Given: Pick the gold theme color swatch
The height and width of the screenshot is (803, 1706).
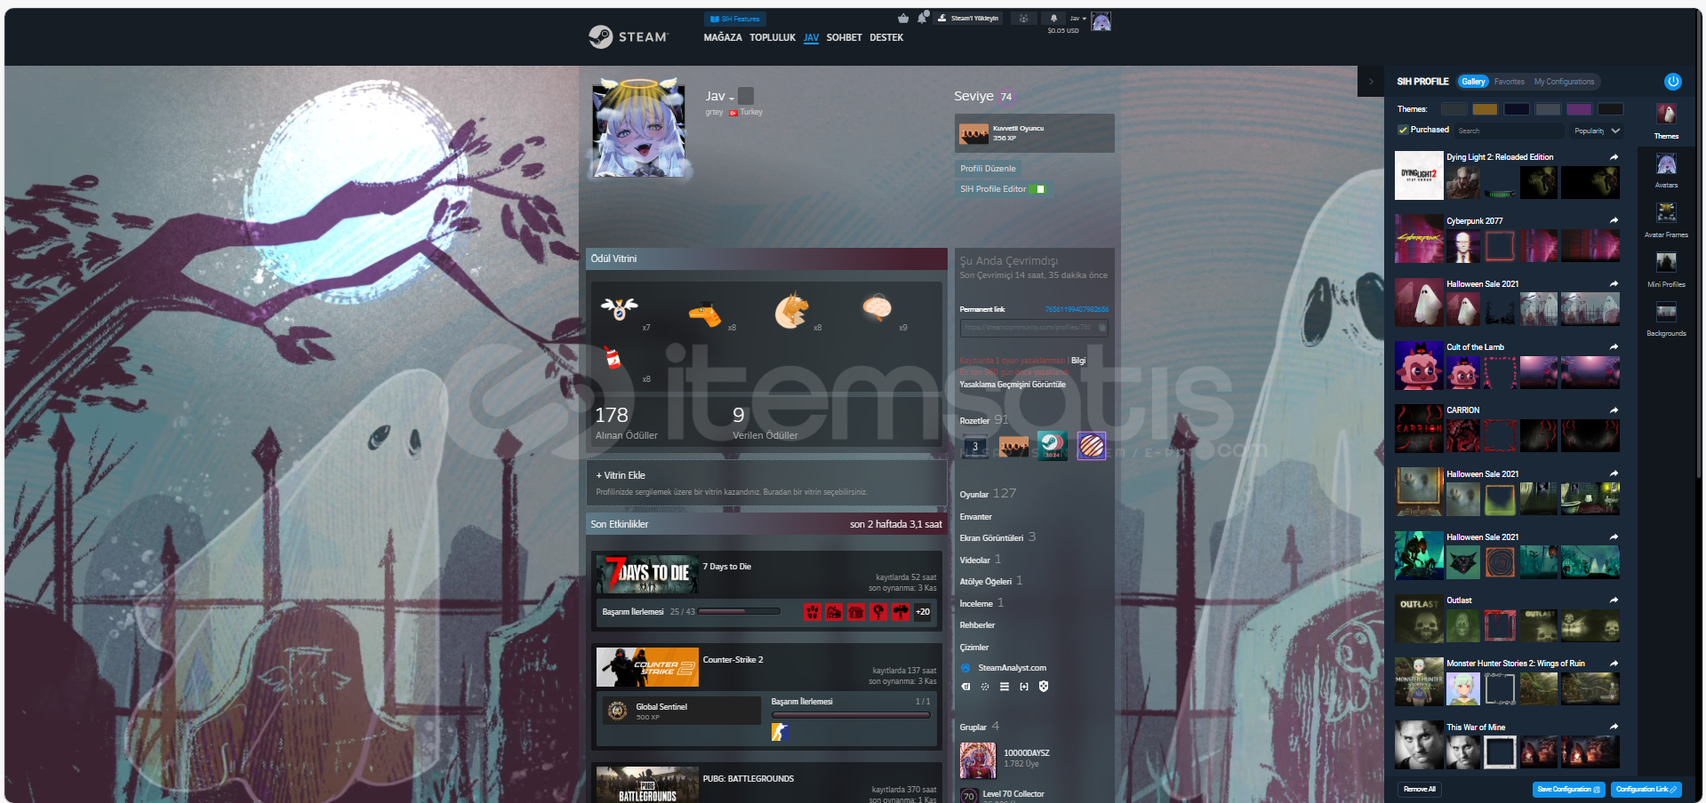Looking at the screenshot, I should (x=1485, y=109).
